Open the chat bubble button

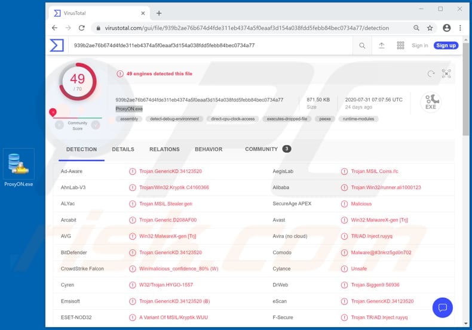pyautogui.click(x=443, y=307)
